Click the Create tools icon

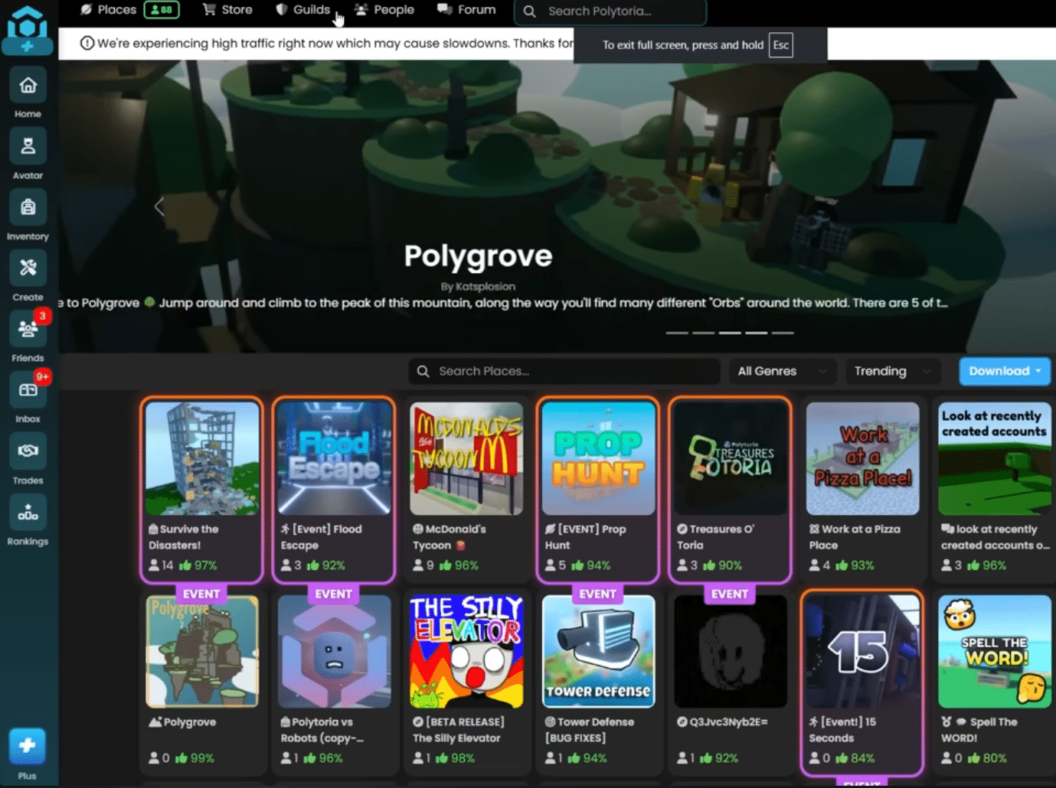tap(28, 269)
